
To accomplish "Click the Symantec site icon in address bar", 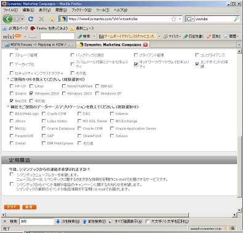I will coord(63,19).
